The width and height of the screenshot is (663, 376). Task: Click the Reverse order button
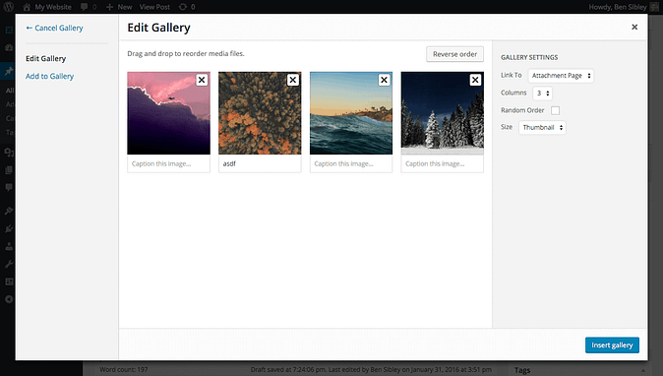click(454, 54)
